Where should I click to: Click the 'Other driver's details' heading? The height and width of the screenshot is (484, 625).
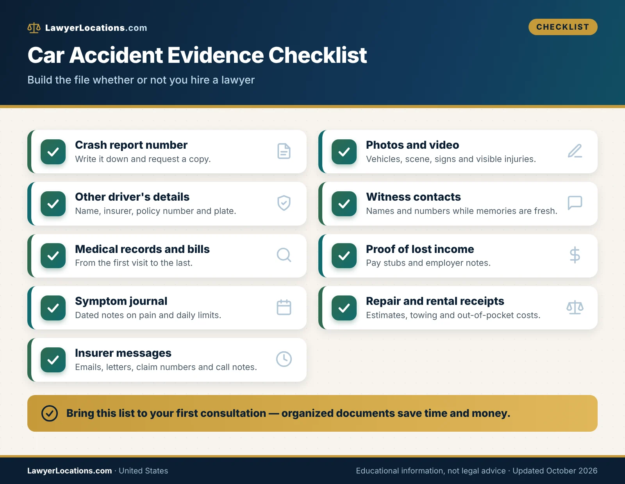click(132, 197)
